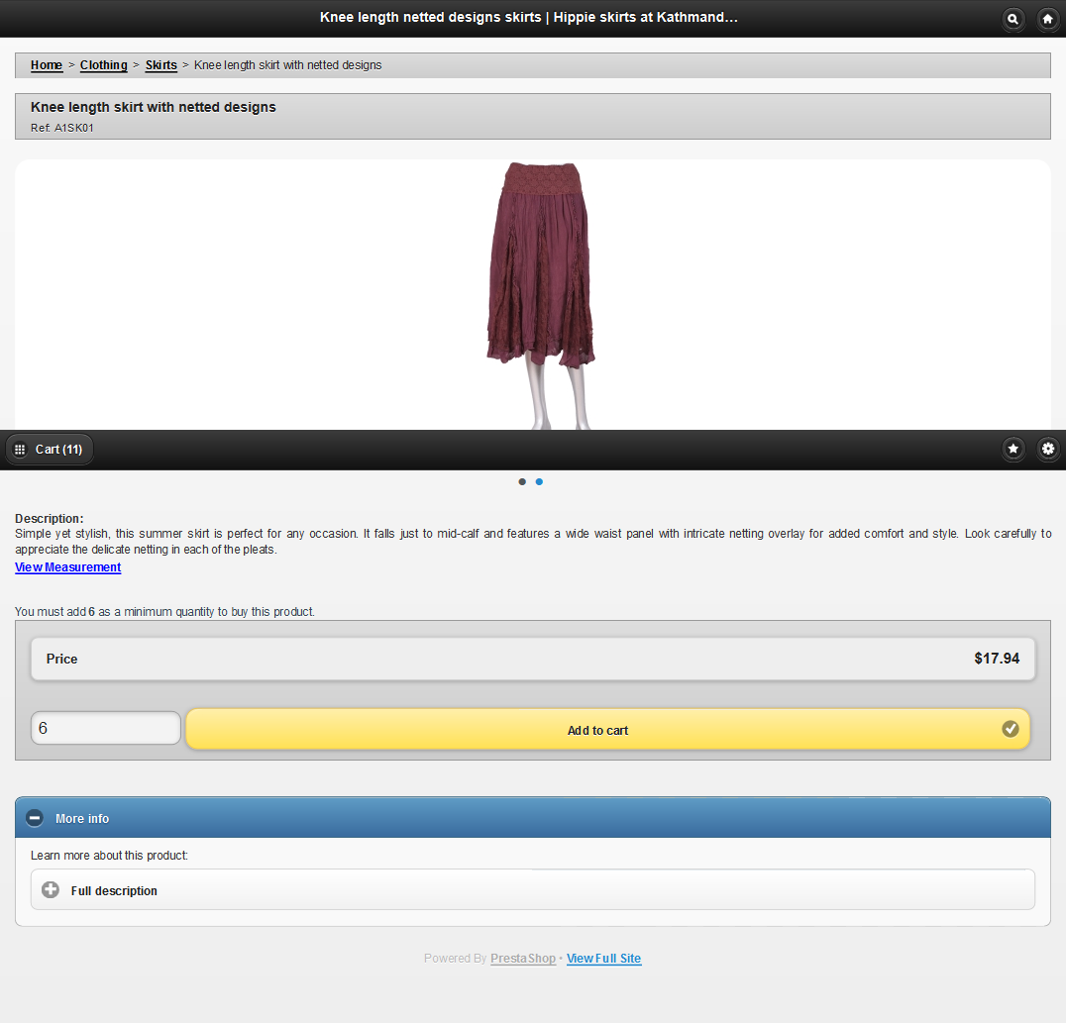The height and width of the screenshot is (1023, 1066).
Task: Select the second image pagination dot
Action: click(539, 481)
